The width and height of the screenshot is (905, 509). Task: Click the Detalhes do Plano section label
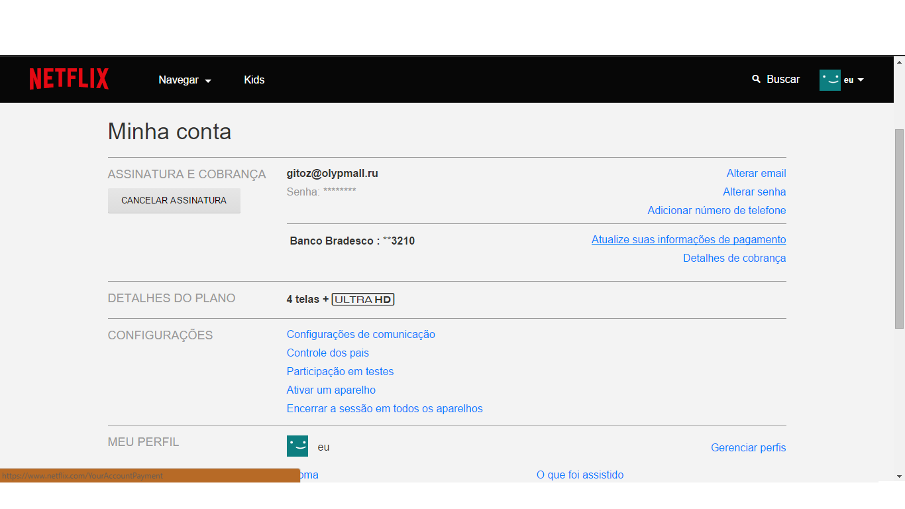(172, 298)
